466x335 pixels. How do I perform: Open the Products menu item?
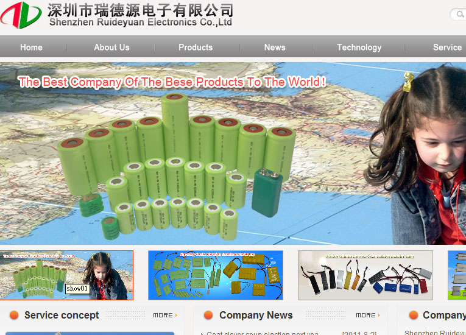point(196,47)
